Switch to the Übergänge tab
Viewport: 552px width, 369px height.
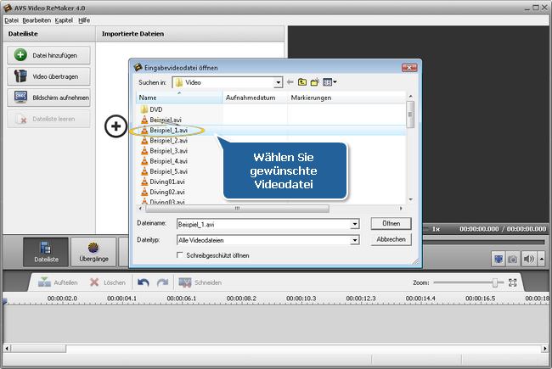pos(93,252)
